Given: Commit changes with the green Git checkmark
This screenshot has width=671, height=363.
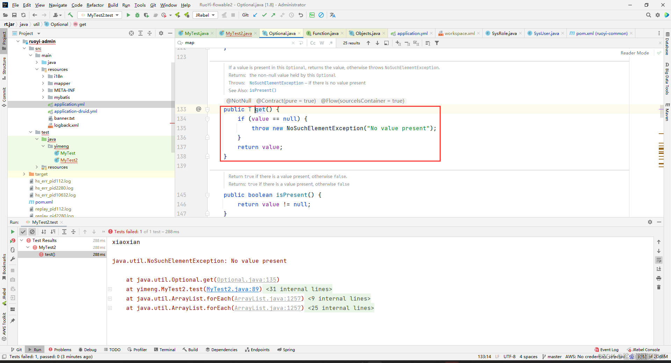Looking at the screenshot, I should (x=264, y=15).
